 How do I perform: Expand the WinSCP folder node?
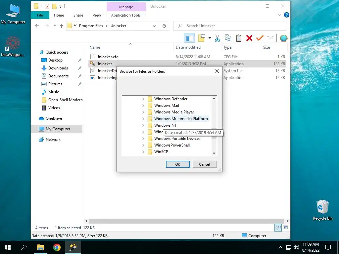click(143, 152)
